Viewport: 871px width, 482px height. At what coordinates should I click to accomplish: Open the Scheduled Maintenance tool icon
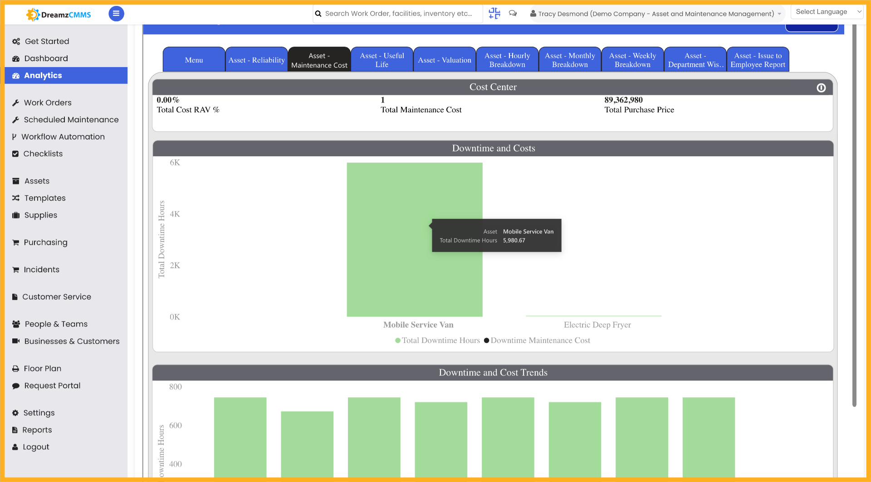coord(15,120)
